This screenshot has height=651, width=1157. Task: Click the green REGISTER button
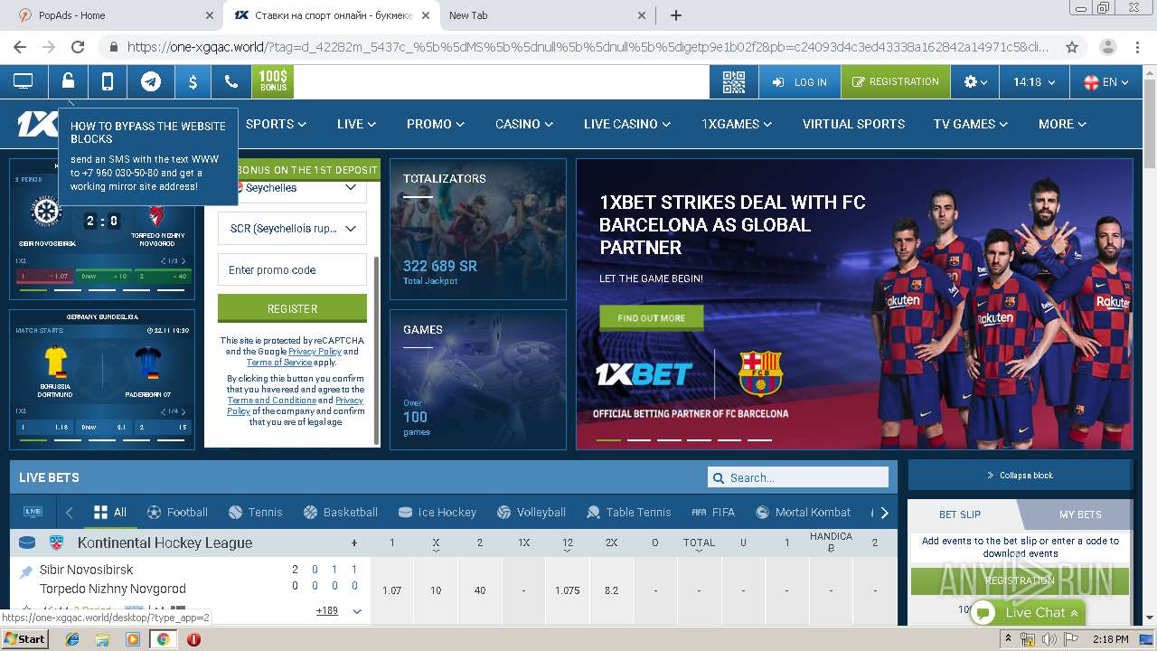pos(292,308)
